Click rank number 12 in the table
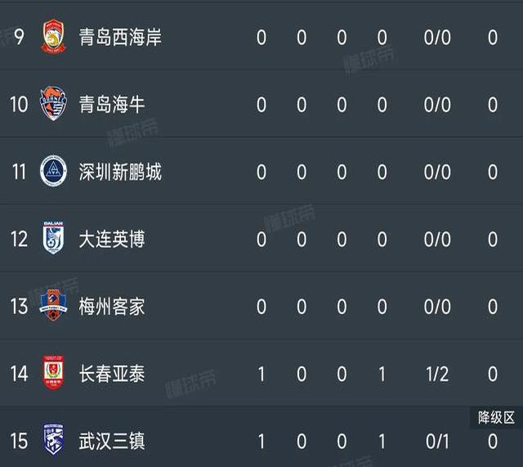523x467 pixels. [19, 239]
